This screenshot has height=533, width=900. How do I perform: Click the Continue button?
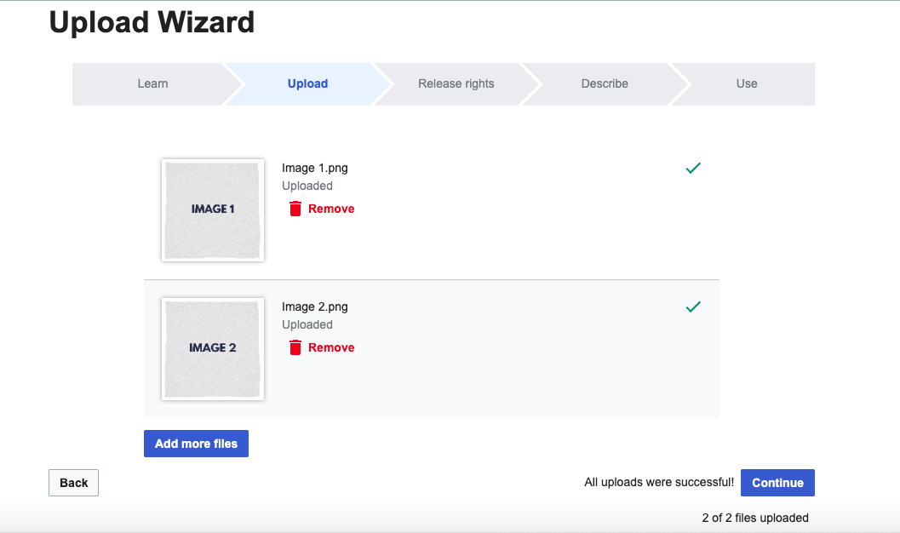pyautogui.click(x=777, y=483)
